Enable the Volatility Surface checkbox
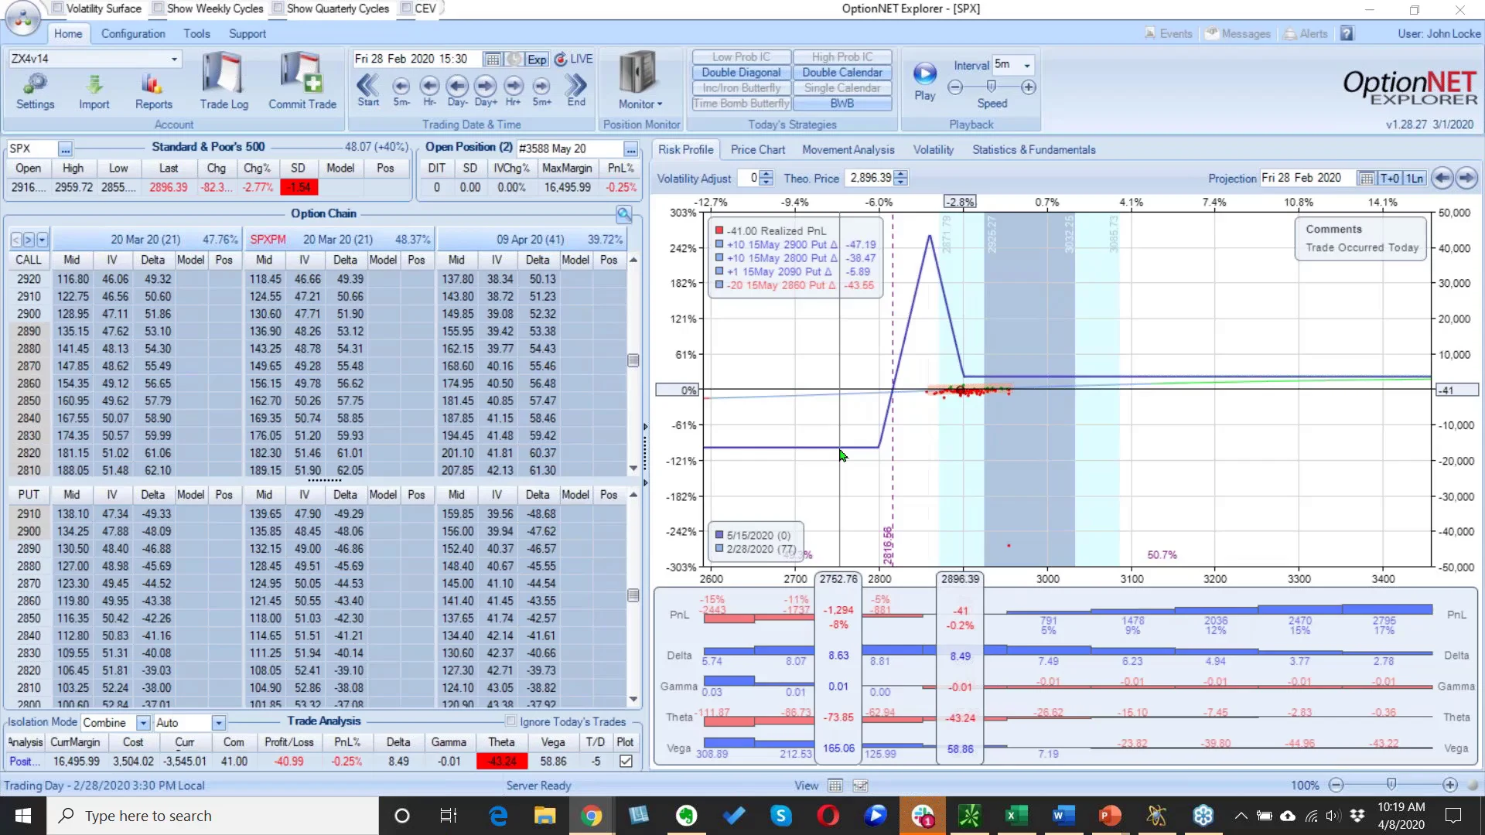Viewport: 1485px width, 835px height. (58, 9)
